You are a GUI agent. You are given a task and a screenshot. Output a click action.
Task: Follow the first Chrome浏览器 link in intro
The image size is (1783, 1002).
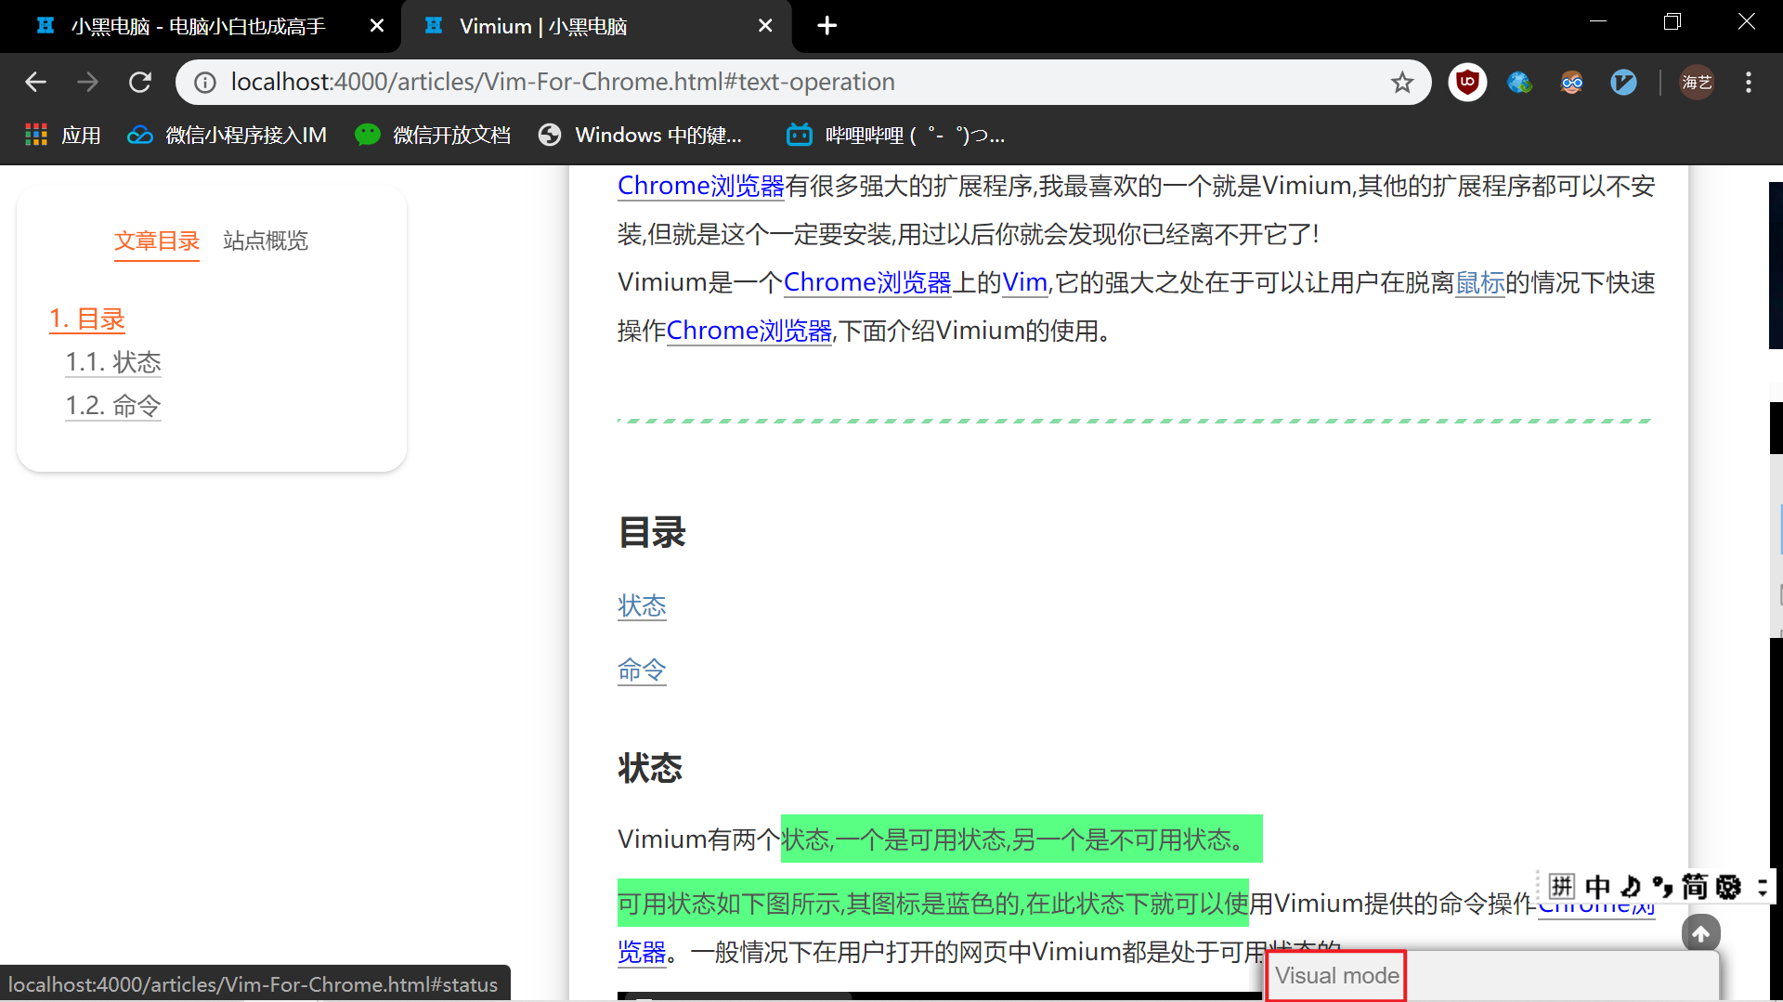701,187
